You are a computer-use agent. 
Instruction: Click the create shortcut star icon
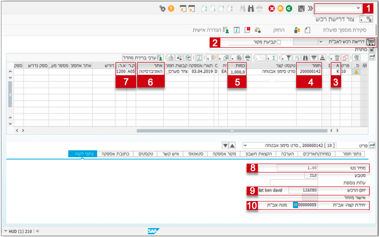pos(191,9)
